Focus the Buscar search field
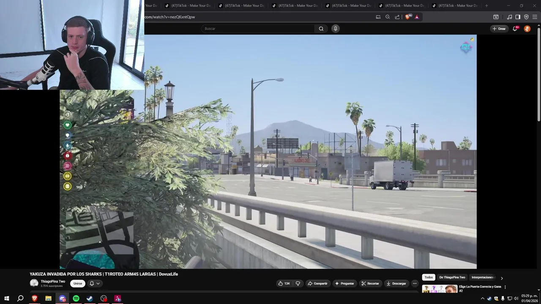 pos(258,29)
